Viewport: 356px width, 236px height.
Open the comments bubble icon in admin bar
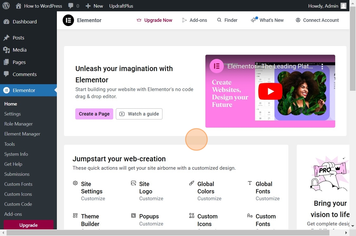[x=71, y=6]
